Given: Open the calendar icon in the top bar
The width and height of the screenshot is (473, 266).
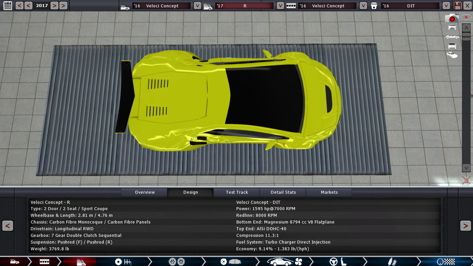Looking at the screenshot, I should click(x=7, y=5).
